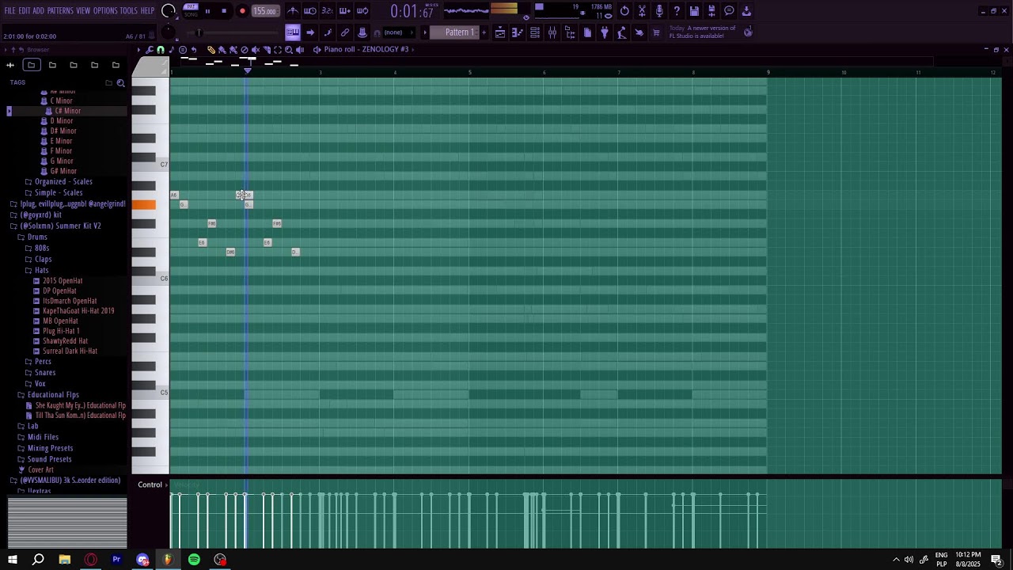Open the VIEW menu
1013x570 pixels.
tap(83, 11)
